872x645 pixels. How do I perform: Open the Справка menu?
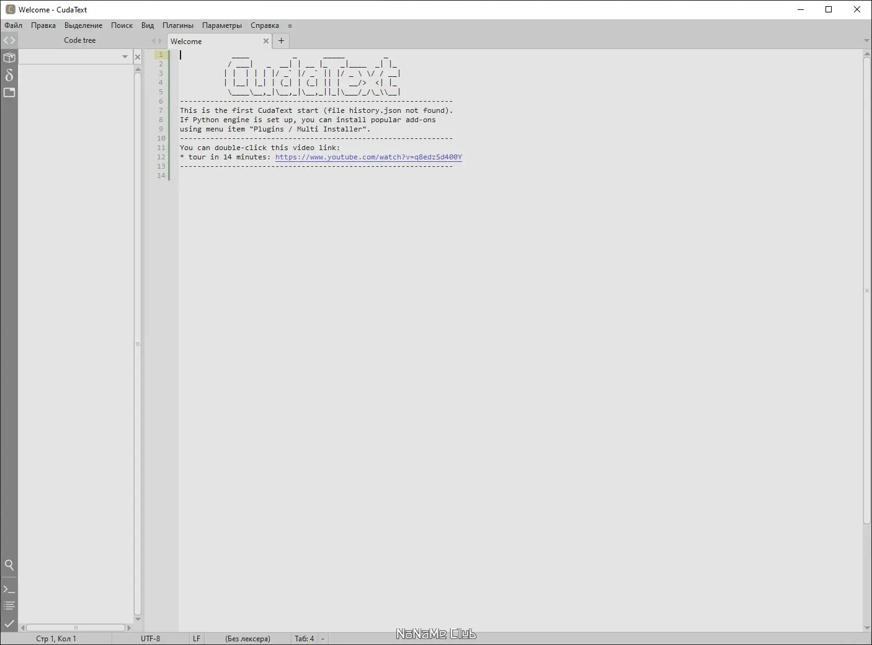pos(265,25)
